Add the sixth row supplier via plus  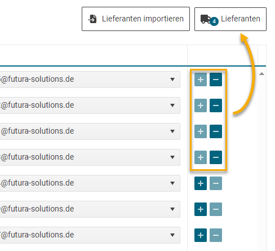[201, 209]
